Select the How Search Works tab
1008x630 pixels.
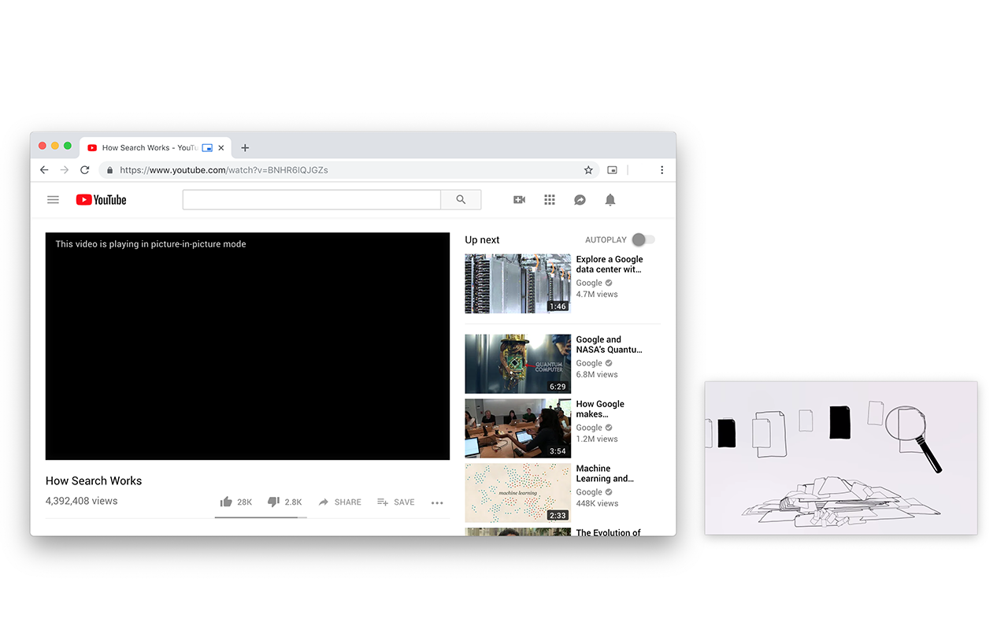(154, 147)
